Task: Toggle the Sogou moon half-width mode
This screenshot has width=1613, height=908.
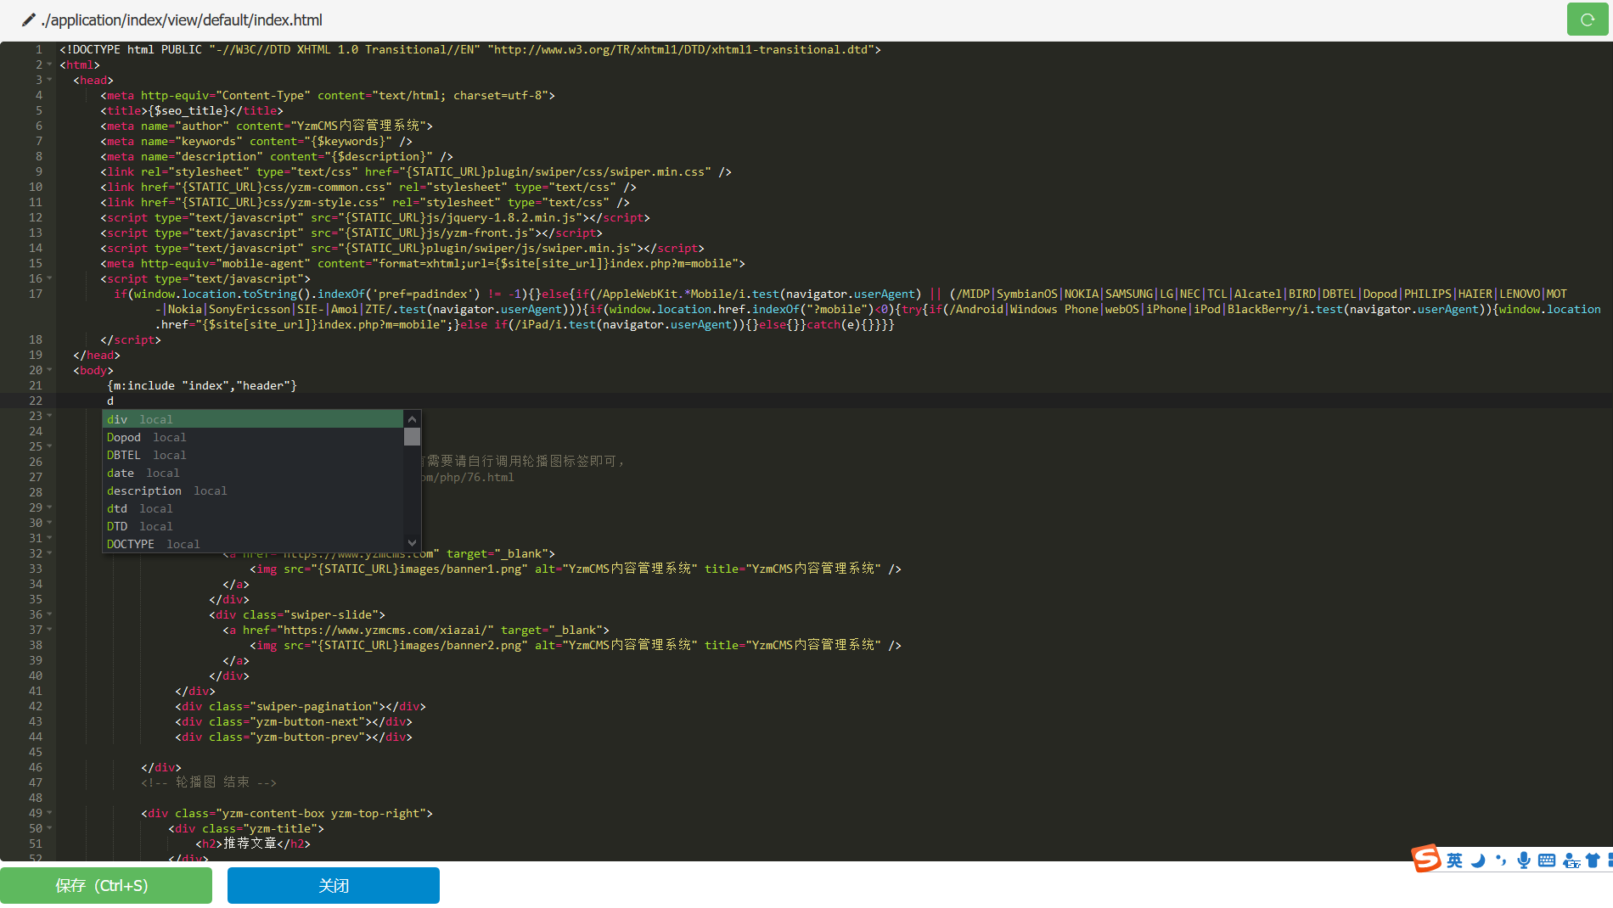Action: [1478, 860]
